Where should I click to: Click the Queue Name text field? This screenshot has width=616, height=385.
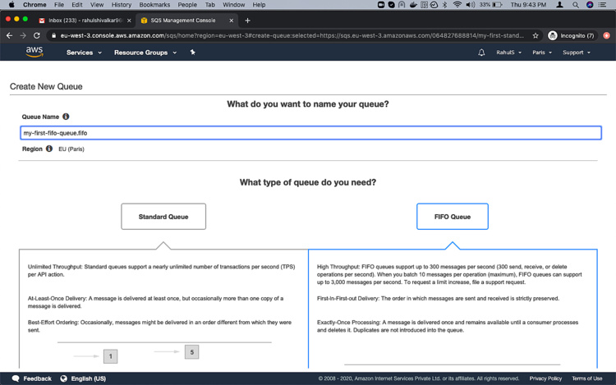tap(310, 133)
